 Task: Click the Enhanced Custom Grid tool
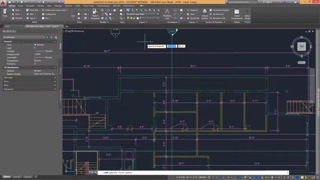point(54,10)
